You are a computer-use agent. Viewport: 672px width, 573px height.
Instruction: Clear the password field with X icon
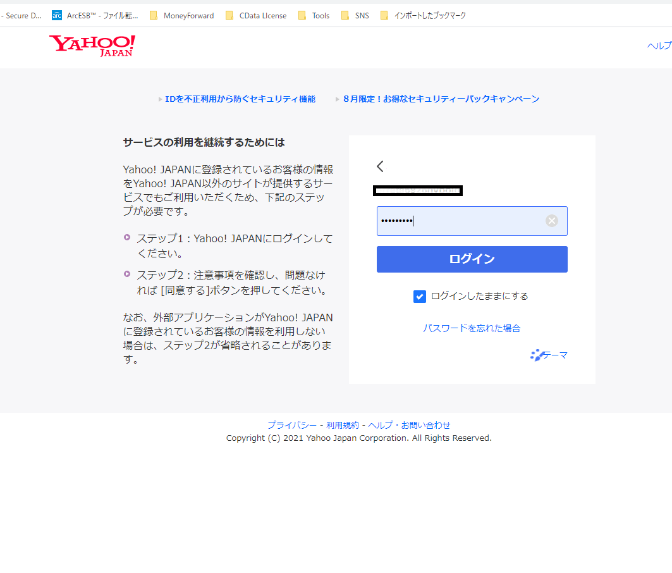click(x=552, y=221)
